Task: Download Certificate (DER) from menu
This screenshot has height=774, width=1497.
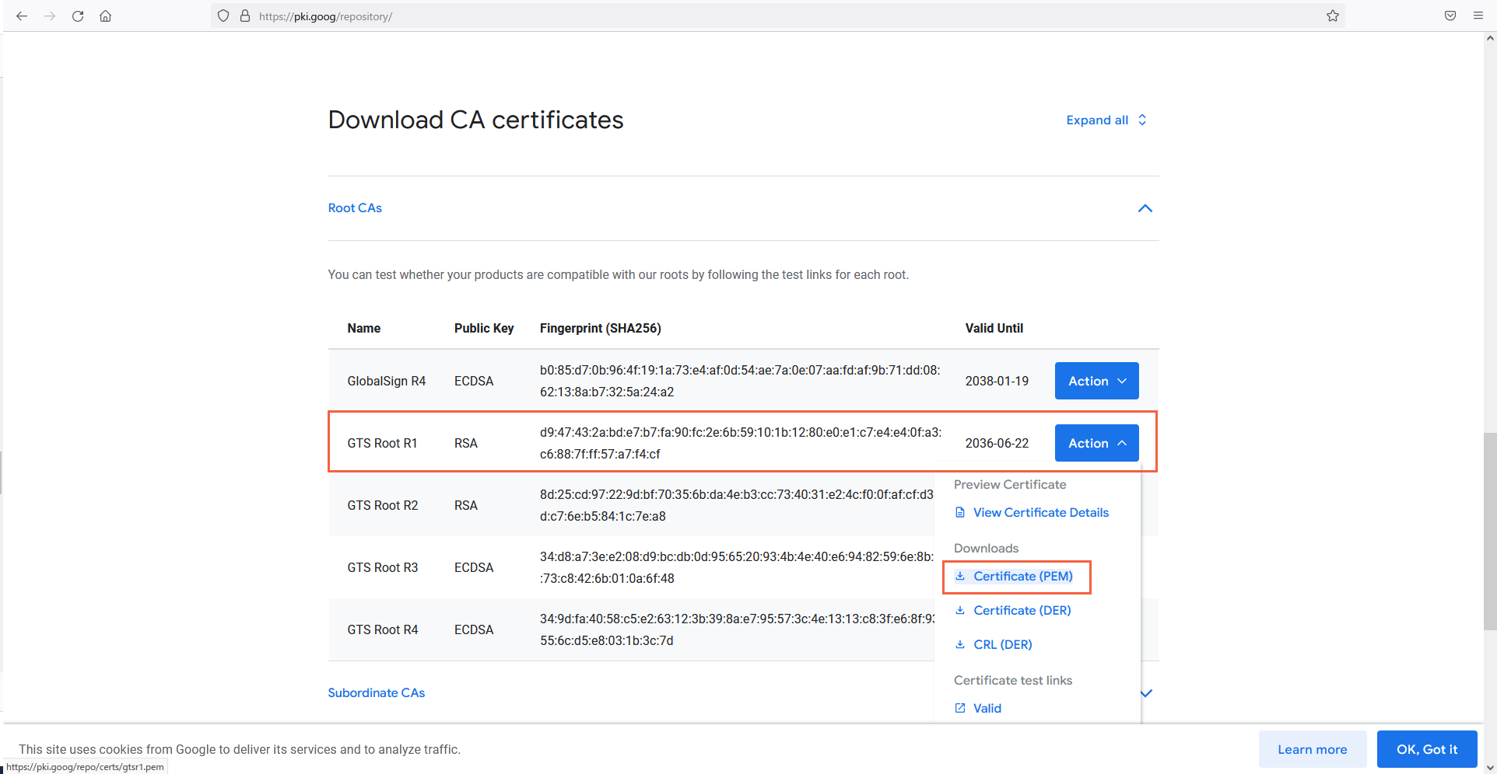Action: 1022,610
